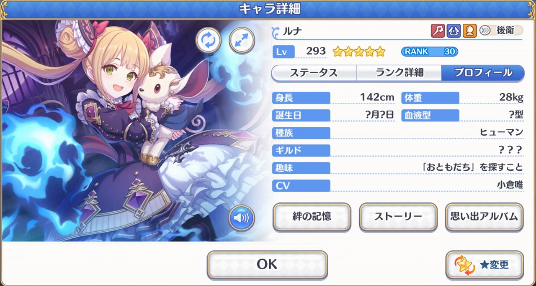Tap the orange character portrait badge icon
The width and height of the screenshot is (536, 286).
(x=469, y=30)
